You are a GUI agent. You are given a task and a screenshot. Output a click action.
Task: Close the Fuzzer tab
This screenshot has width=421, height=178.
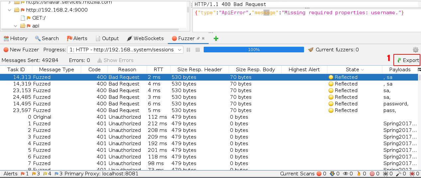(203, 38)
